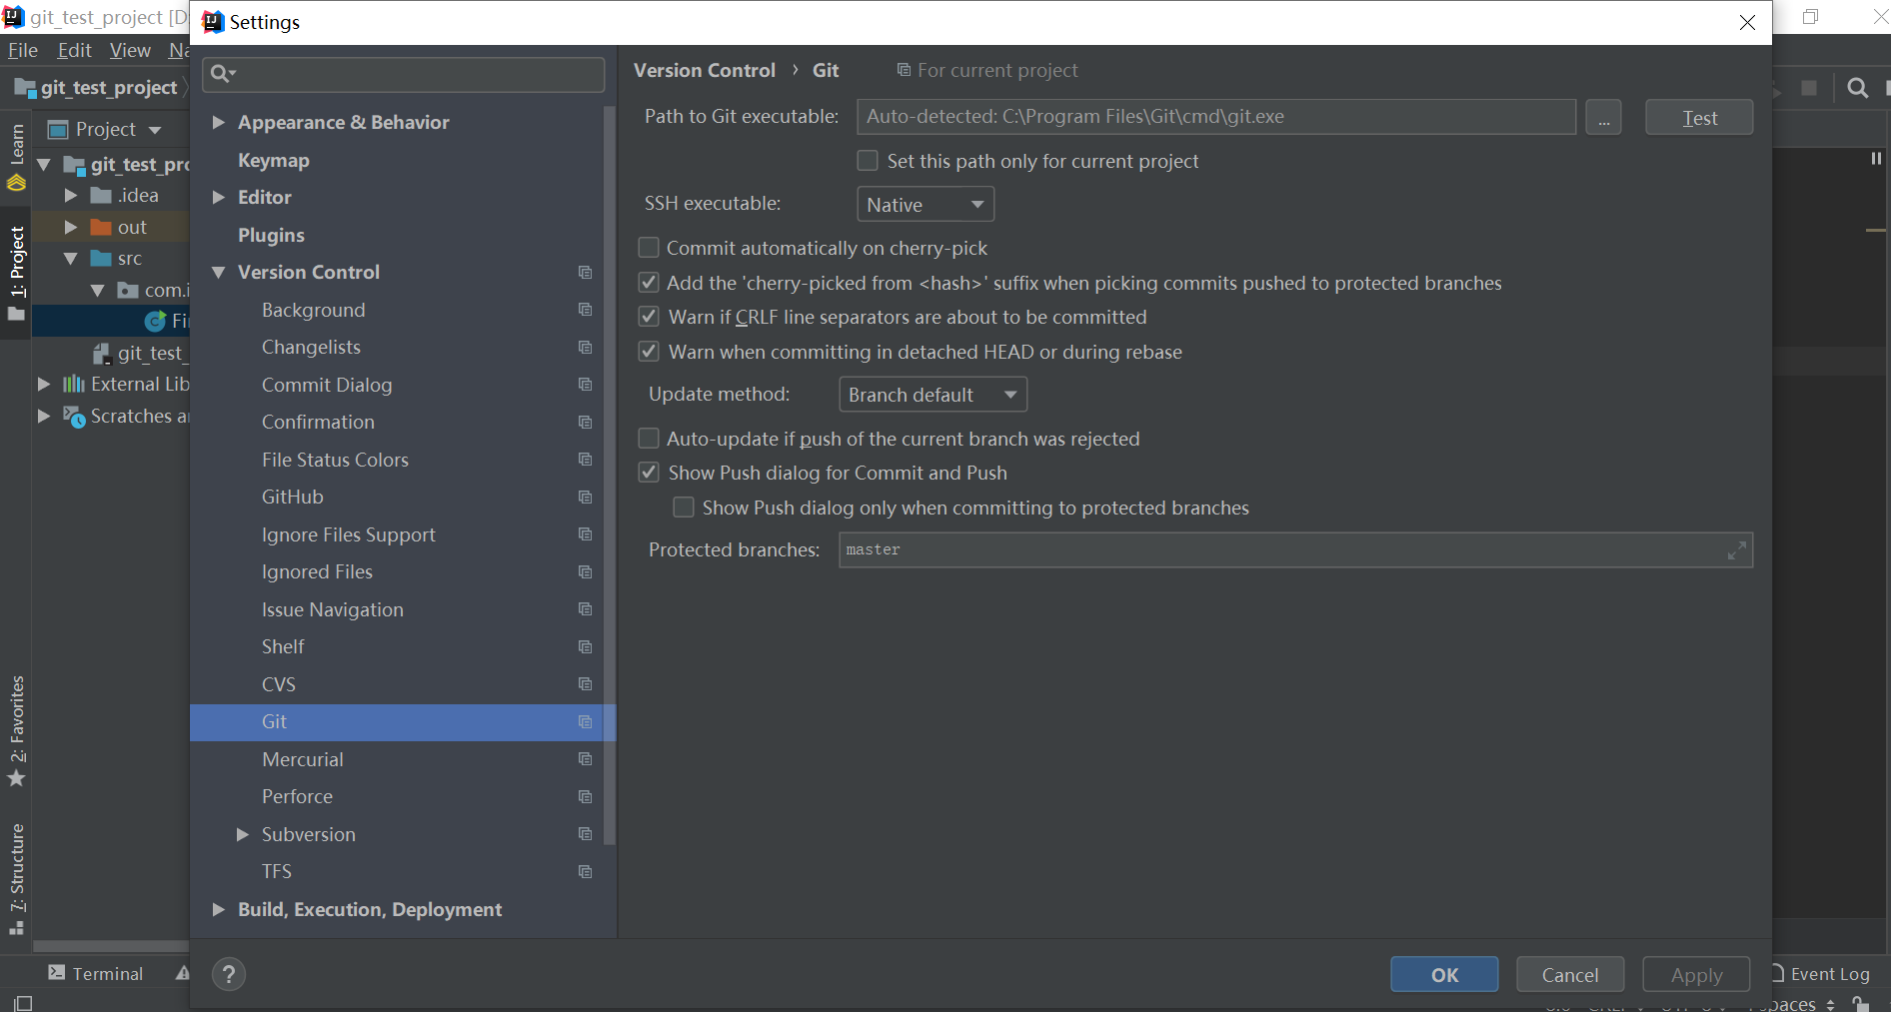Click project-level icon next to Commit Dialog

[x=585, y=385]
